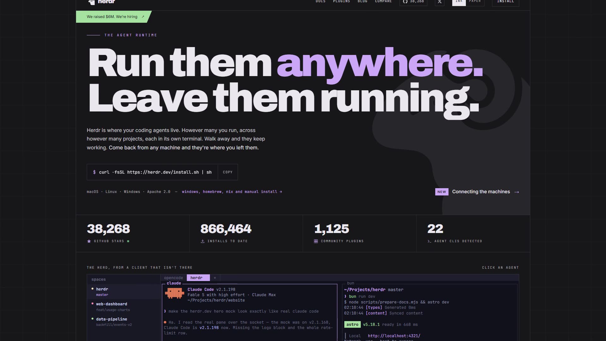The image size is (606, 341).
Task: Switch theme to PAPER
Action: pyautogui.click(x=475, y=2)
